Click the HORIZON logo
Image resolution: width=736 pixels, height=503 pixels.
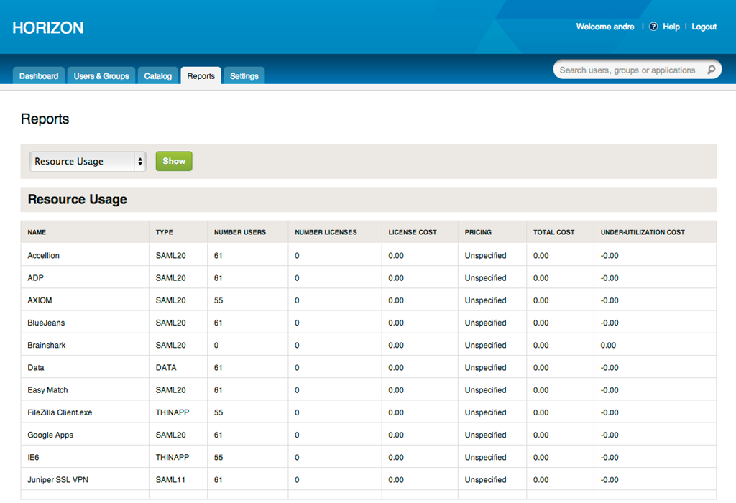tap(48, 28)
